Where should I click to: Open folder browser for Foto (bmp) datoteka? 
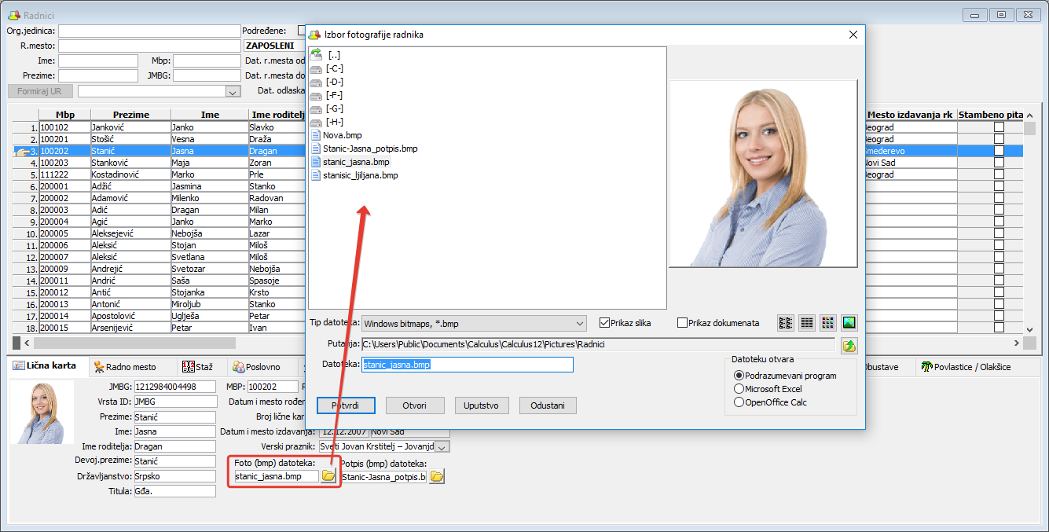tap(328, 476)
